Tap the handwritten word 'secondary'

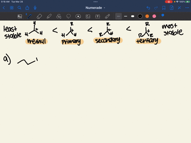pos(108,40)
